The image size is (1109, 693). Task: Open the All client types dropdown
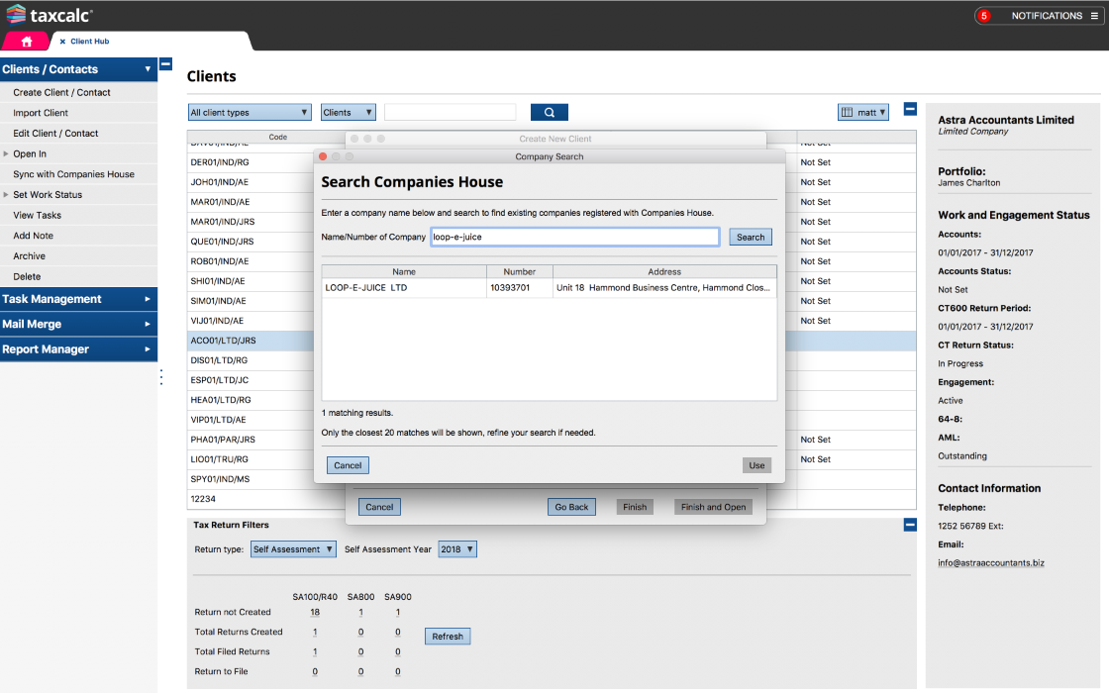[250, 113]
